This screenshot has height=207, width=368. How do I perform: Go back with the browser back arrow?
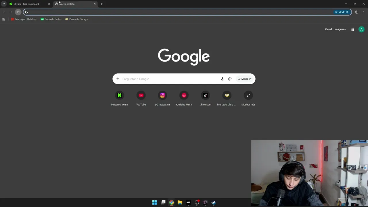(x=4, y=12)
